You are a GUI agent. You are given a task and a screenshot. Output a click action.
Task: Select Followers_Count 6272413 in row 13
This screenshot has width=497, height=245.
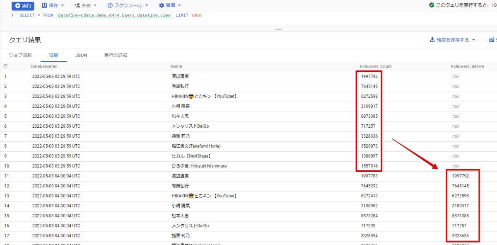(369, 196)
